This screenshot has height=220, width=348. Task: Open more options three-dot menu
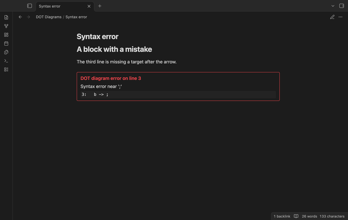[x=340, y=17]
